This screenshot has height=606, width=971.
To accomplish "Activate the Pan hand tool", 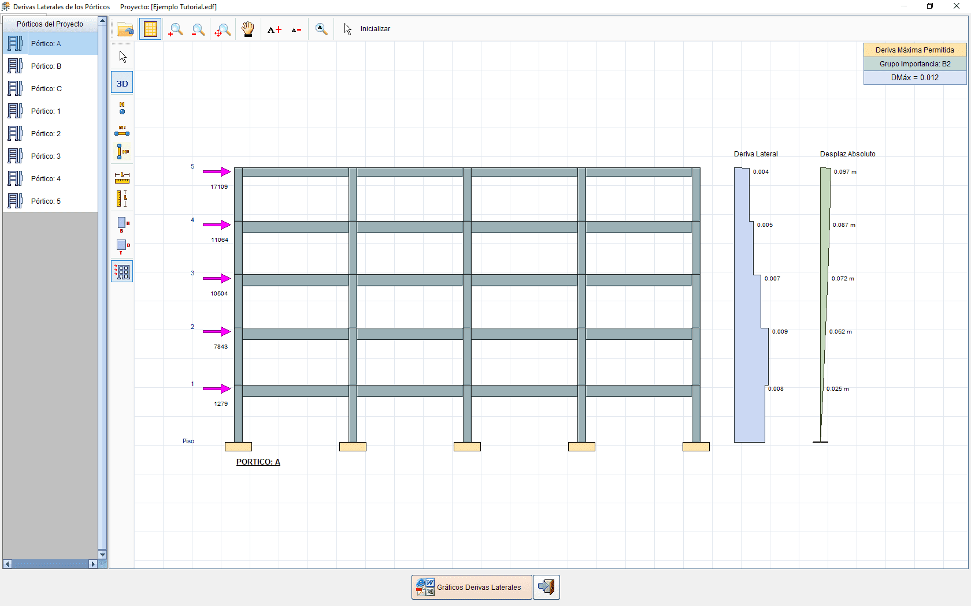I will coord(247,29).
